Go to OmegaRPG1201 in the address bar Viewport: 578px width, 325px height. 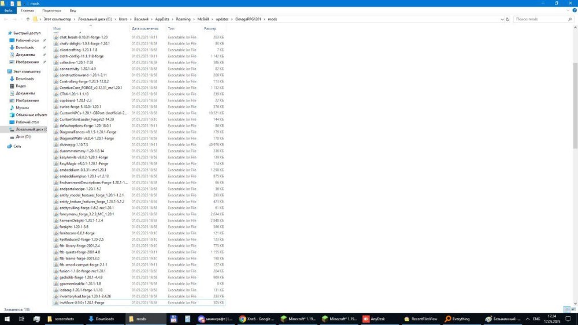(x=249, y=19)
